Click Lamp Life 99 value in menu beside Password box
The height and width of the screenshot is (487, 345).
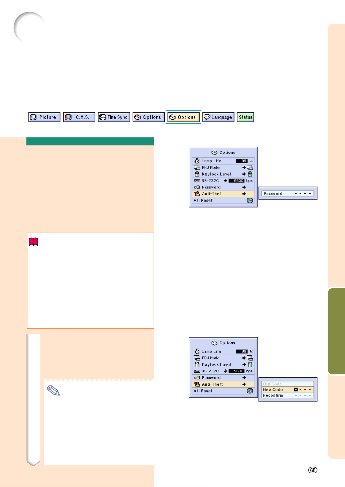(242, 161)
